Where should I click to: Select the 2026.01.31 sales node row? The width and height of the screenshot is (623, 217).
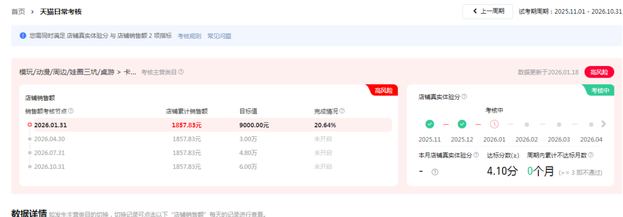pos(212,125)
